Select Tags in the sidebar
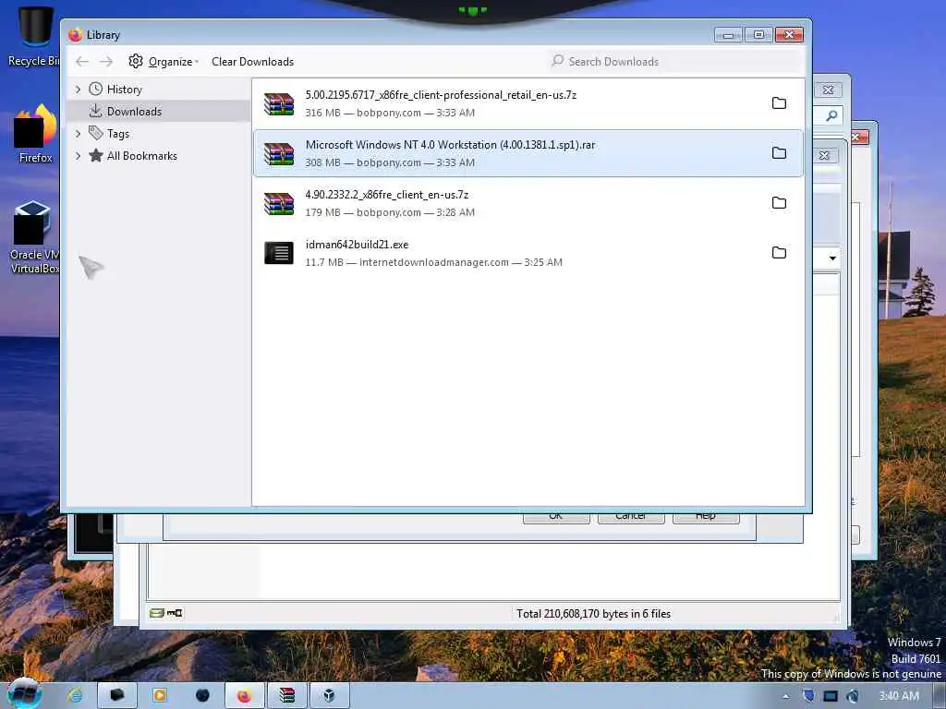The width and height of the screenshot is (946, 709). pyautogui.click(x=118, y=134)
